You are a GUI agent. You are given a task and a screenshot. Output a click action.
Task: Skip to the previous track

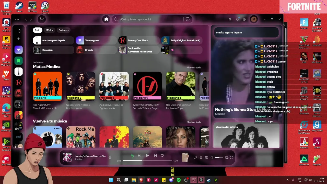pos(139,155)
